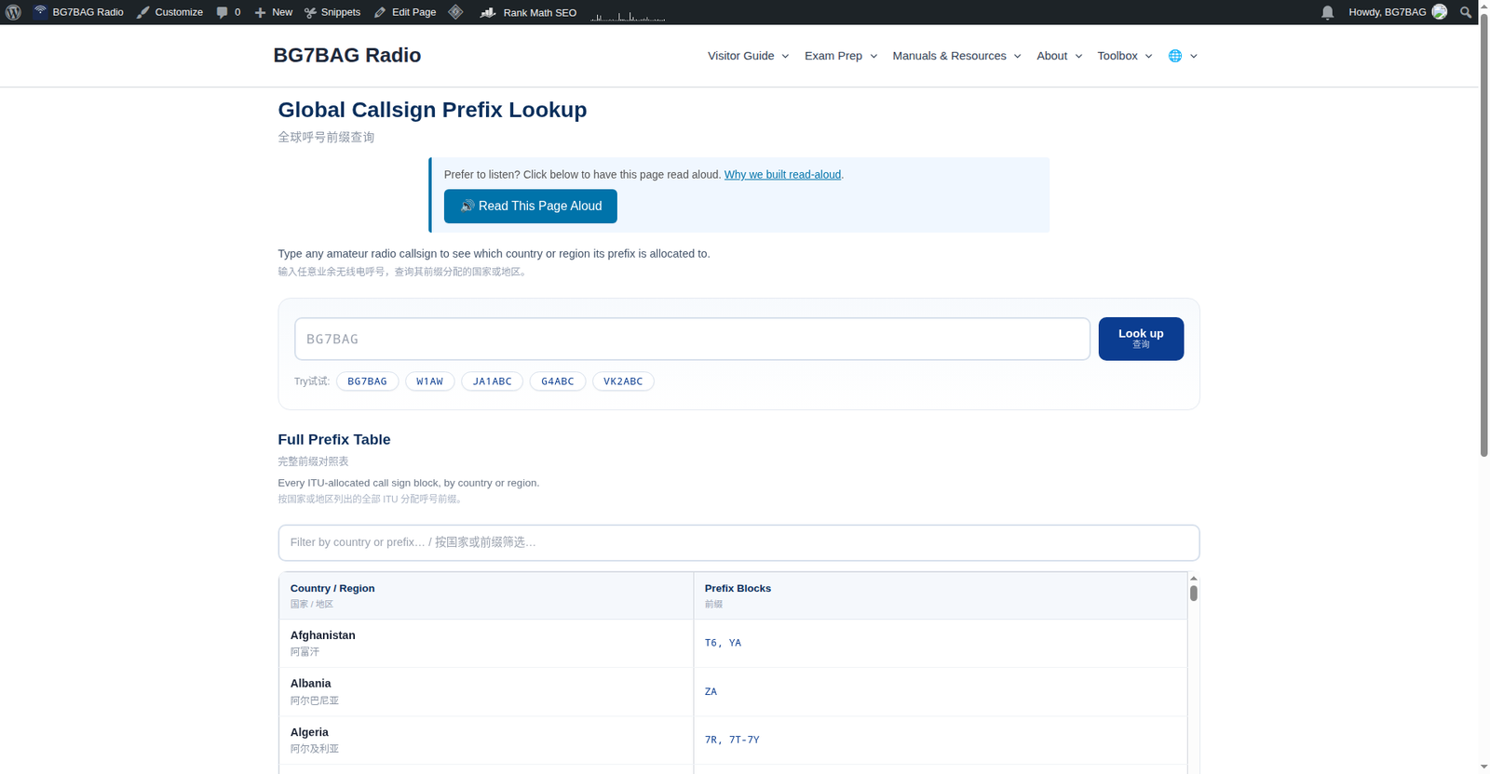Open the notifications bell icon
The height and width of the screenshot is (774, 1490).
click(1328, 12)
